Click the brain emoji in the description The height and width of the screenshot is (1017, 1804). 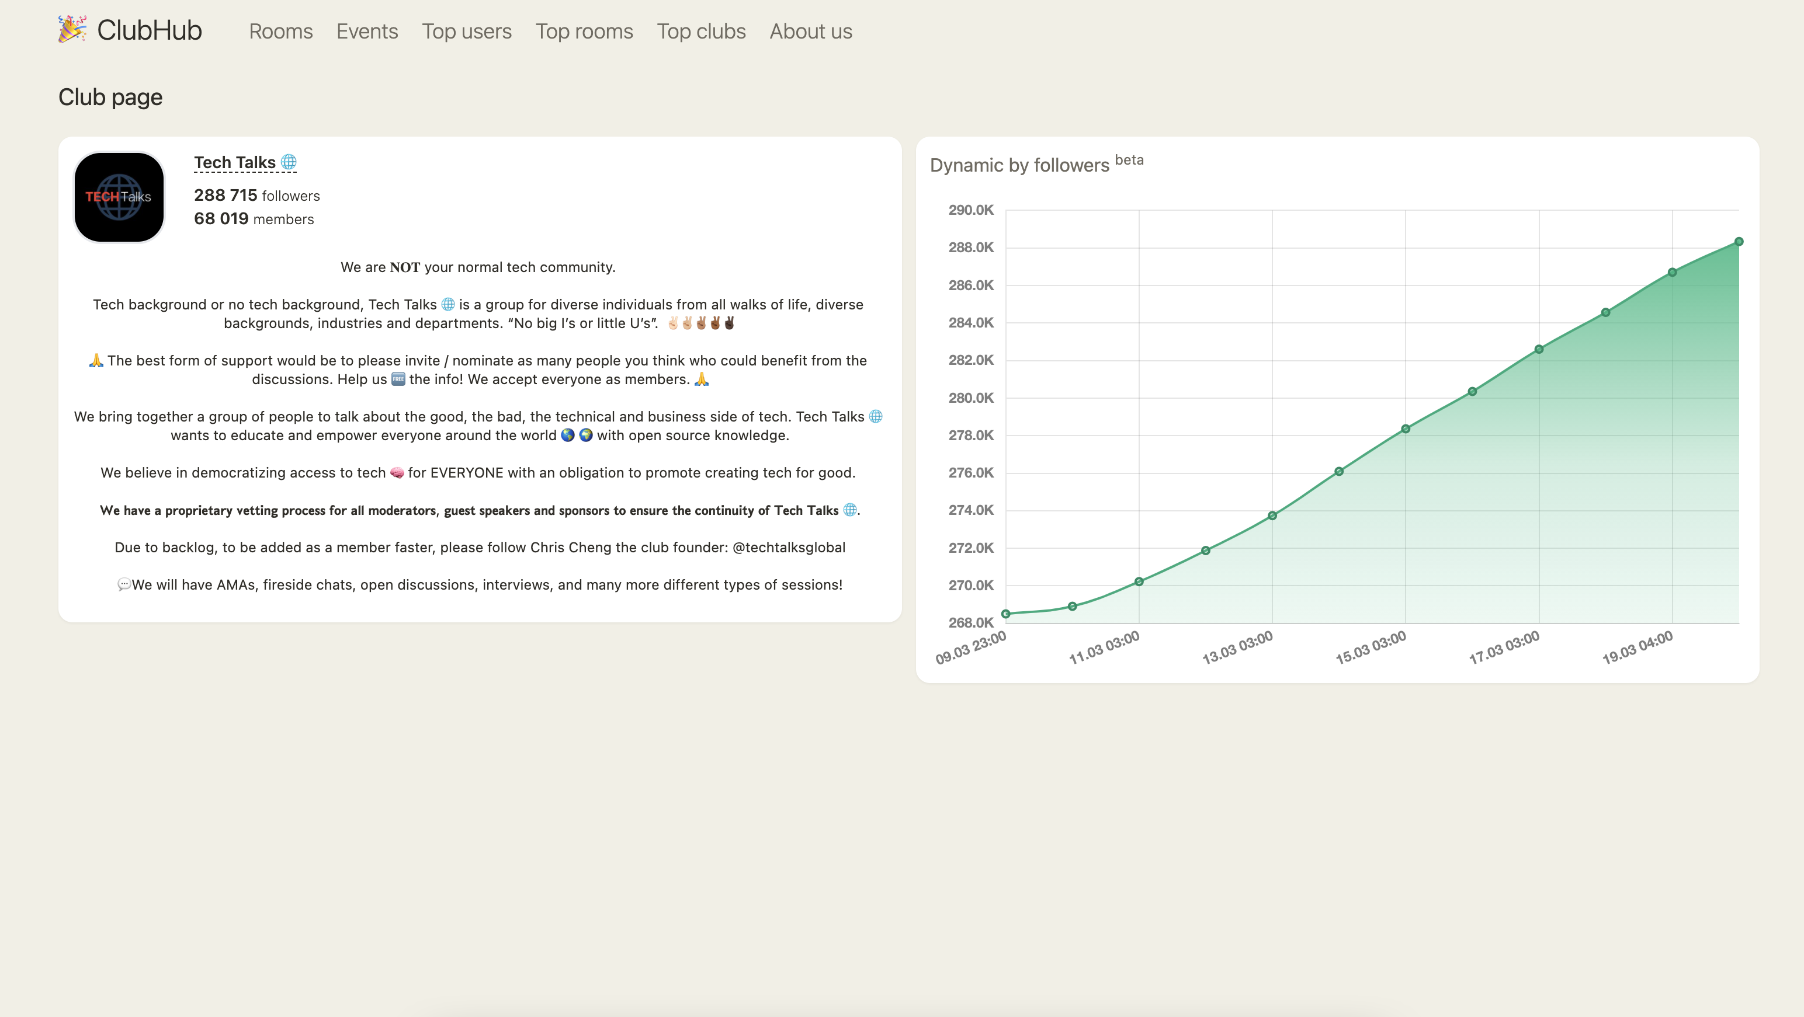point(396,473)
